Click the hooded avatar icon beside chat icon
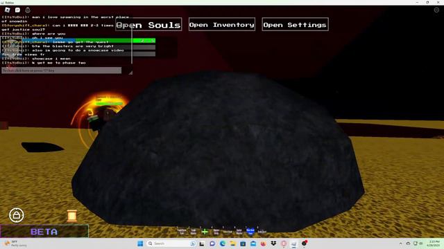This screenshot has width=444, height=249. pyautogui.click(x=28, y=10)
